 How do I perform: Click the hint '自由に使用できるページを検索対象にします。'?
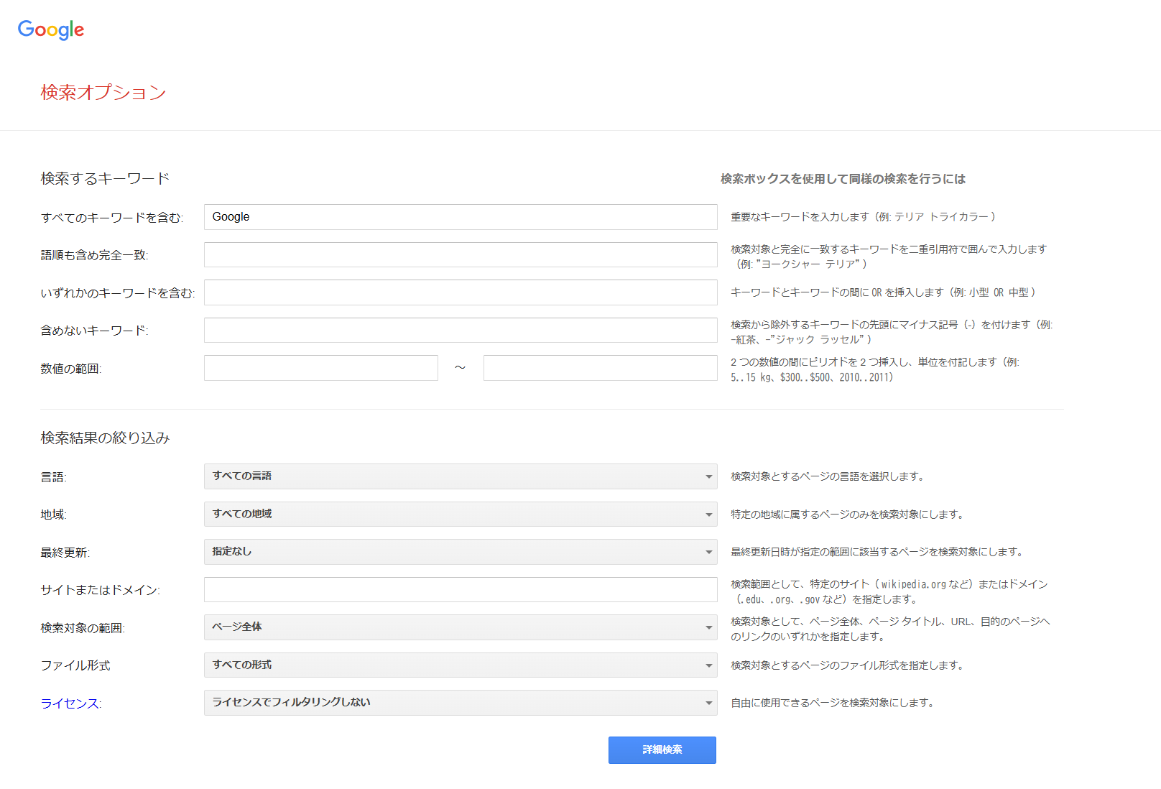click(x=835, y=703)
